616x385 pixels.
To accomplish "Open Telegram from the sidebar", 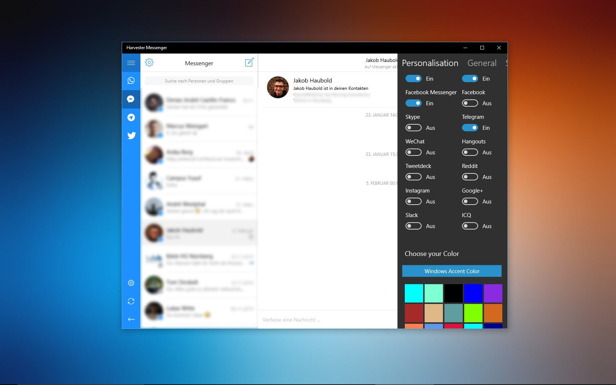I will point(131,117).
